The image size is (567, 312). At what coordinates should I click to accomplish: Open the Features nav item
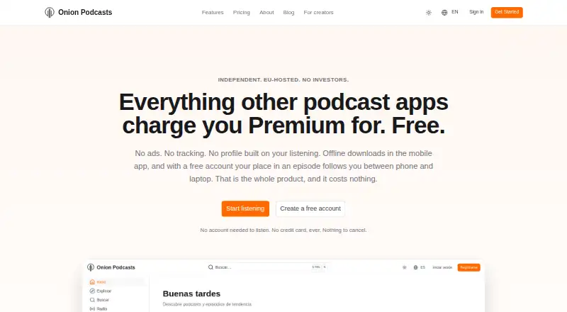(x=213, y=12)
